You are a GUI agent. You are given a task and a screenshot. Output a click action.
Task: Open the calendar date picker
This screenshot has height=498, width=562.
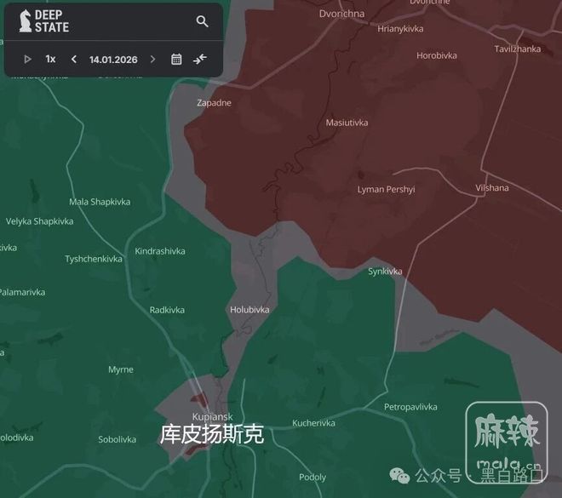point(176,59)
